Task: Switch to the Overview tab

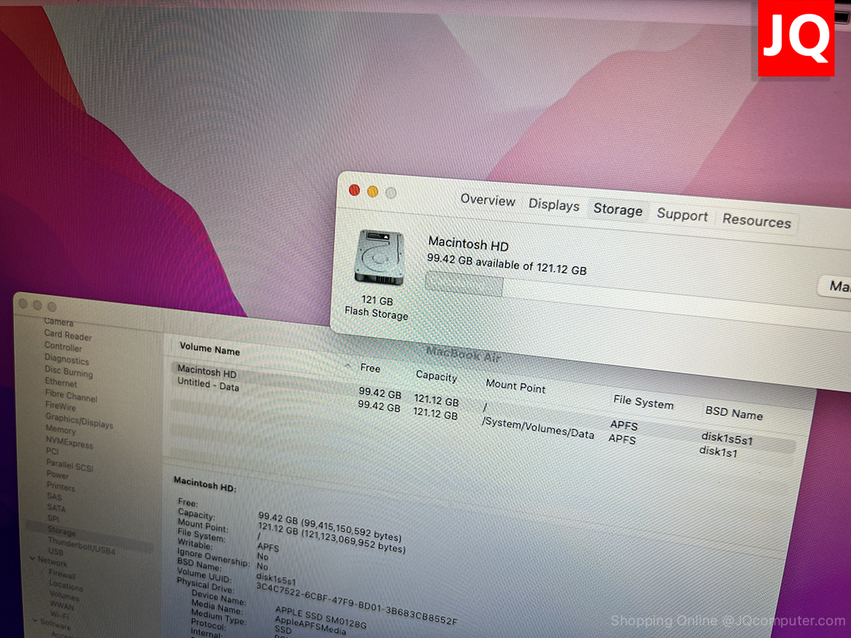Action: (488, 200)
